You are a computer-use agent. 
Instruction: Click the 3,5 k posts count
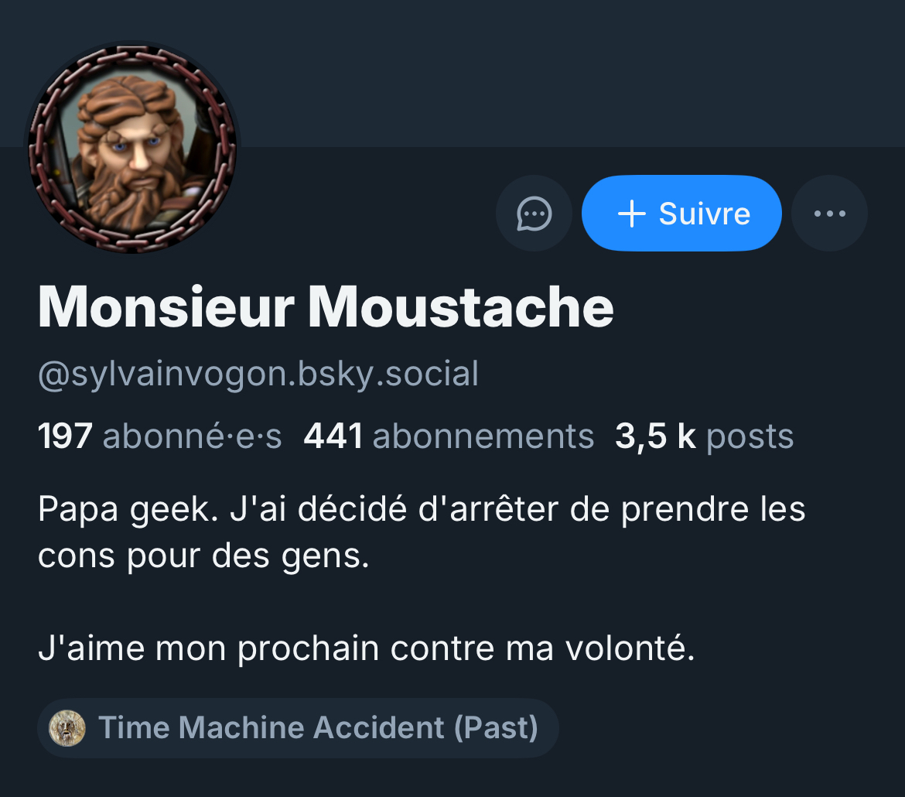click(x=704, y=436)
